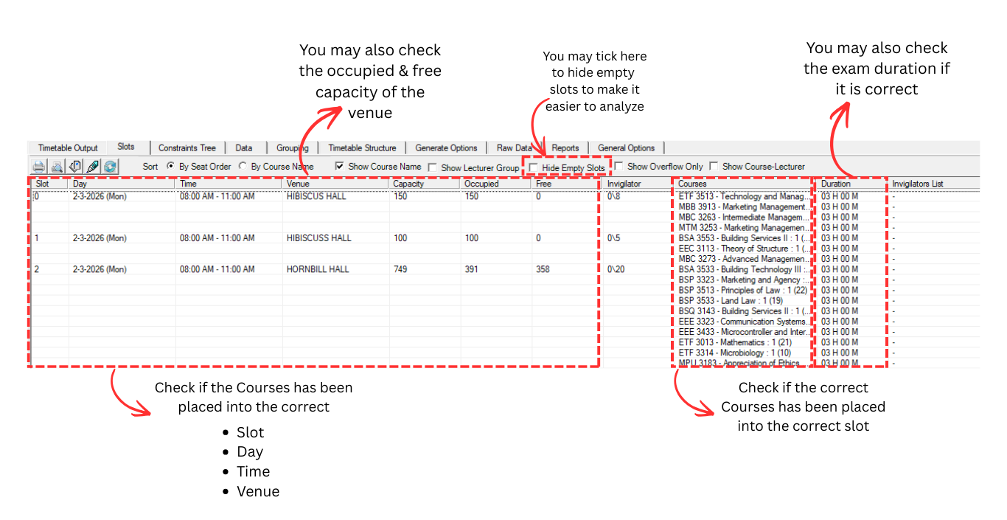Image resolution: width=1007 pixels, height=520 pixels.
Task: Switch to Raw Data tab
Action: coord(514,148)
